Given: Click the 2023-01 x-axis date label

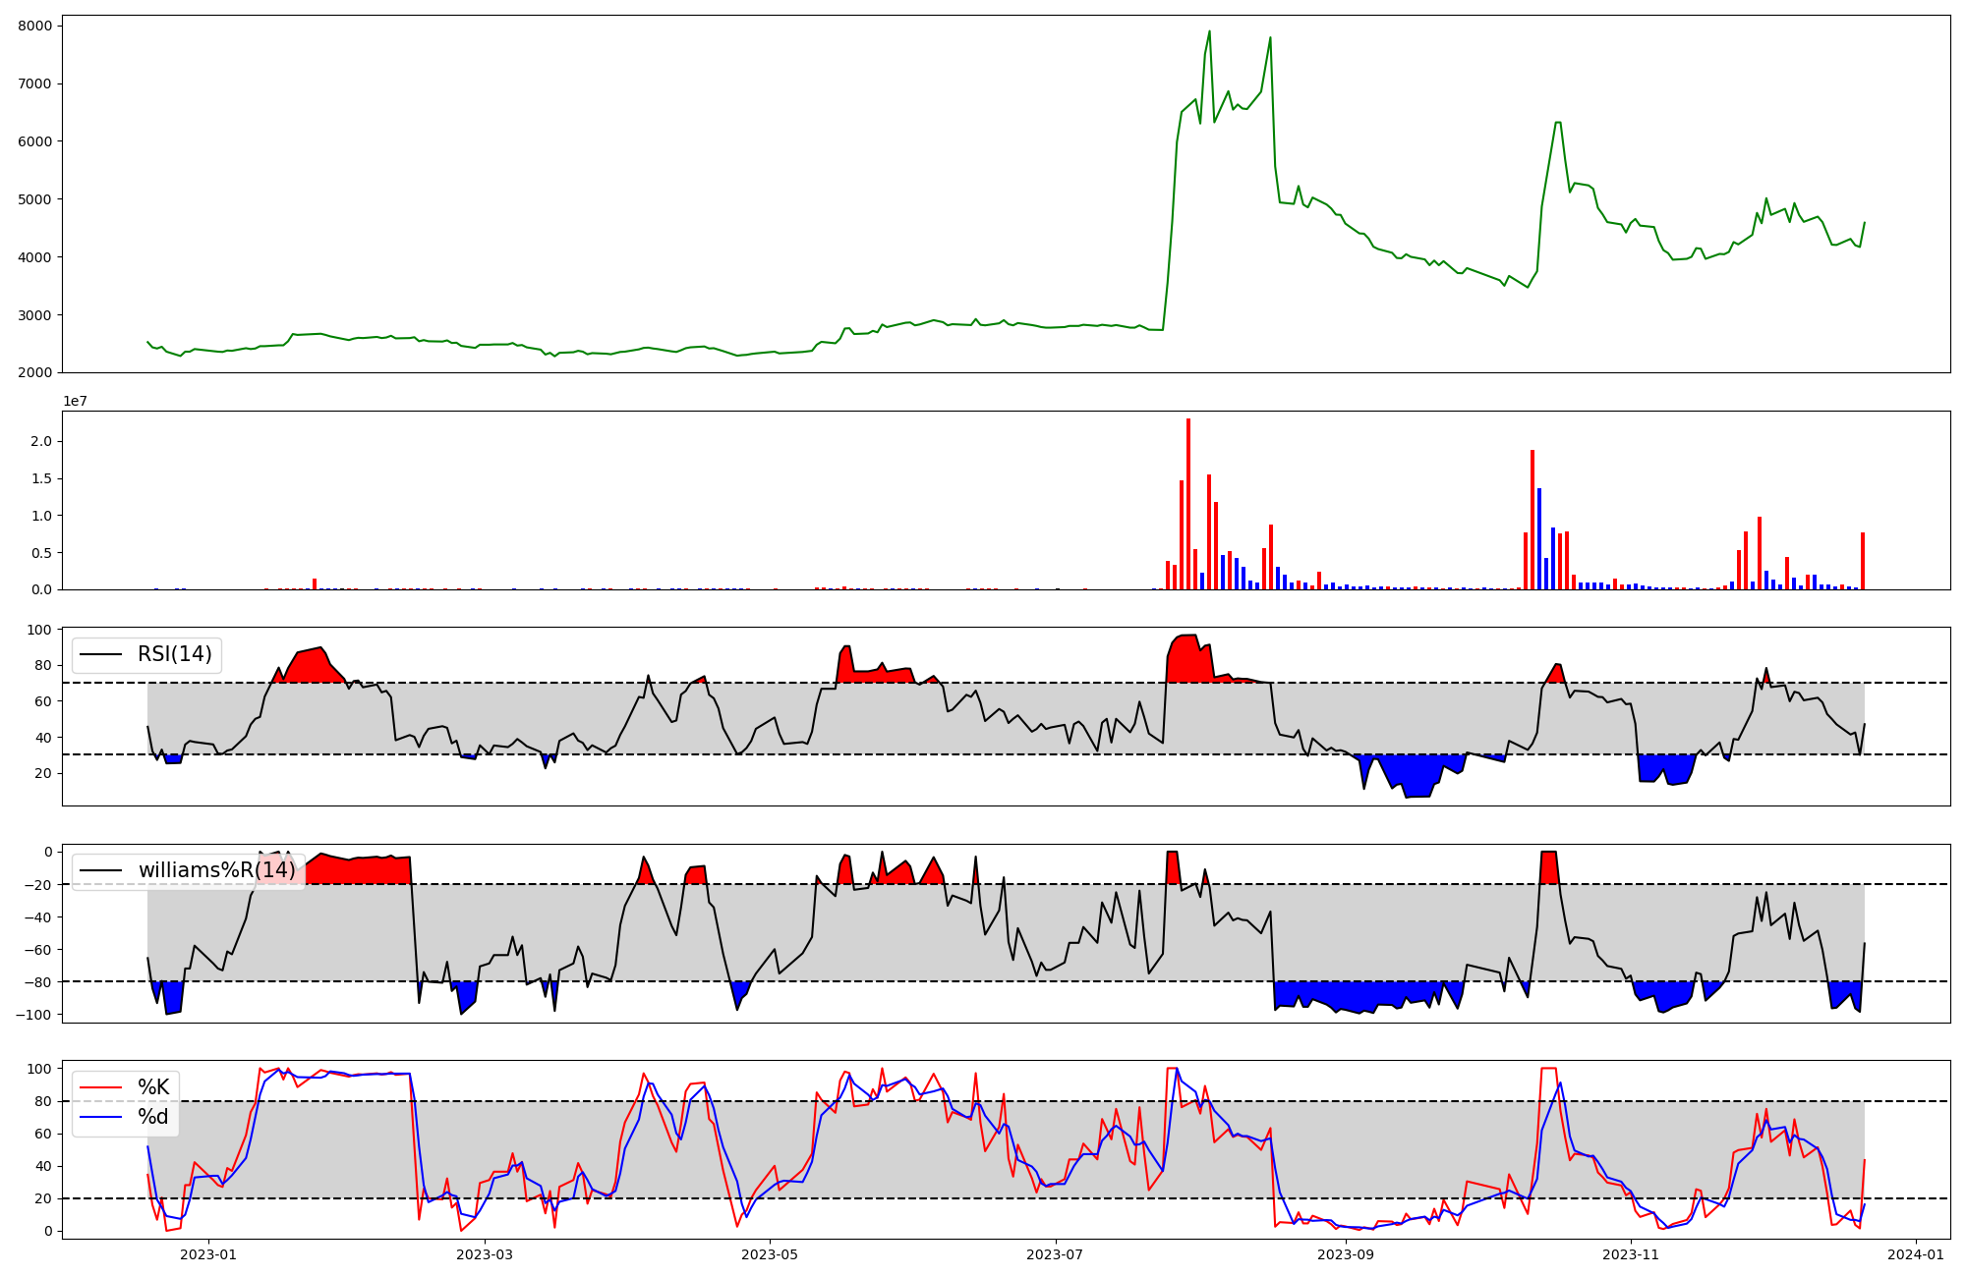Looking at the screenshot, I should tap(208, 1254).
